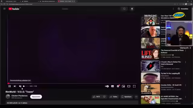Go to the YouTube home logo
This screenshot has width=193, height=108.
tap(14, 9)
